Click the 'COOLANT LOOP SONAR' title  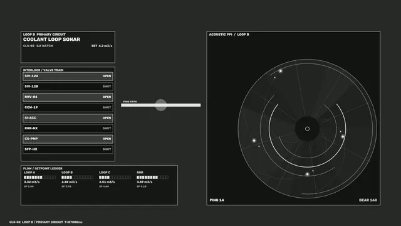coord(51,40)
